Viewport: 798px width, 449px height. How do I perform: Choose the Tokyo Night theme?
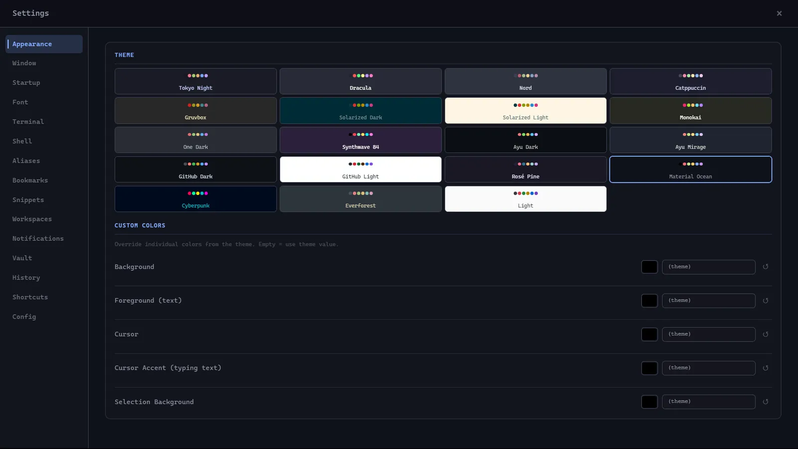coord(196,81)
